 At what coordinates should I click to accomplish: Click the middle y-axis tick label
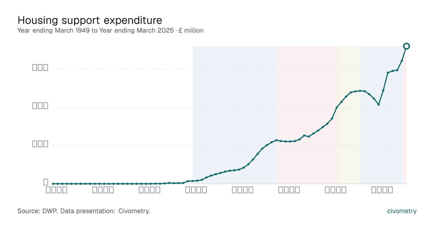point(40,106)
